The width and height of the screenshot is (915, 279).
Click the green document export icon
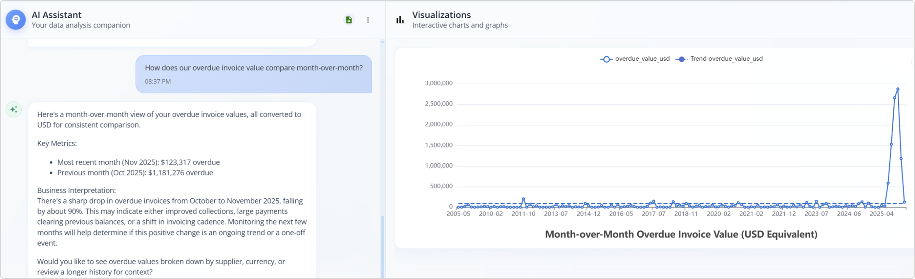coord(349,20)
